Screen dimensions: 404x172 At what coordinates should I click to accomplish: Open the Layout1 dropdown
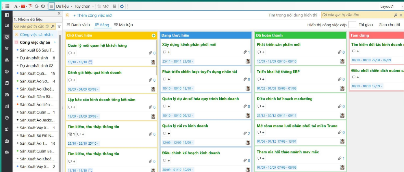[x=389, y=6]
